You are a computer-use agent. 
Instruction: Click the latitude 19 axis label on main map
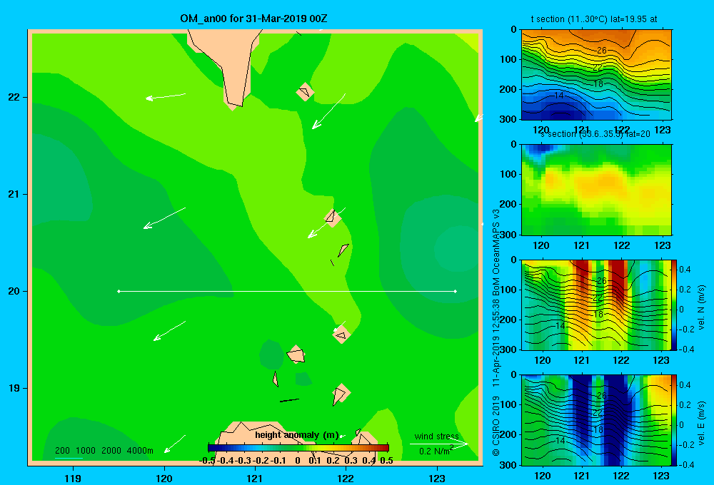(14, 388)
